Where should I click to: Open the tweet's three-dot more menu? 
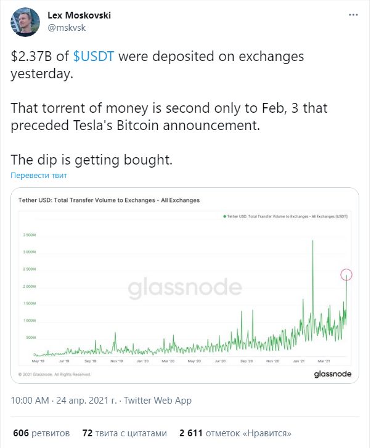click(353, 15)
